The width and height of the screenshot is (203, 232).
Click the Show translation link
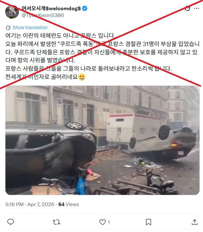coord(30,28)
